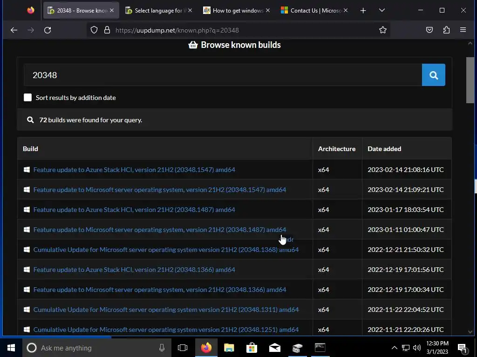The width and height of the screenshot is (477, 357).
Task: Open the Save to Pocket icon
Action: click(x=429, y=30)
